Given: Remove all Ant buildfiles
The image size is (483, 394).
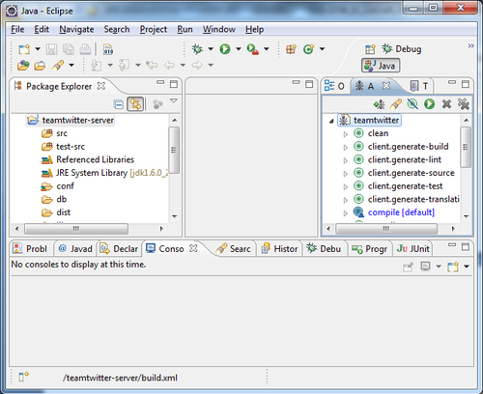Looking at the screenshot, I should coord(464,104).
